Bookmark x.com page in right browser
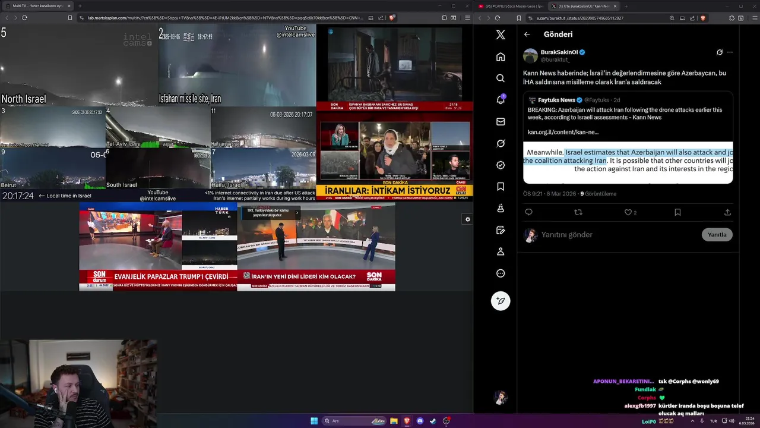This screenshot has height=428, width=760. coord(519,18)
